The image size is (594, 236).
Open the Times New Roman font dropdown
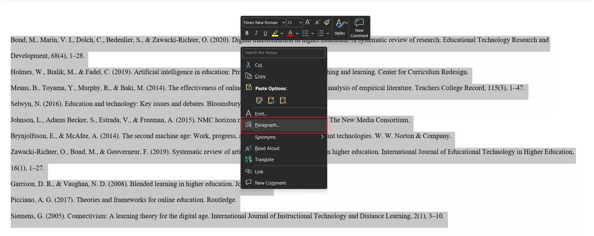coord(283,22)
